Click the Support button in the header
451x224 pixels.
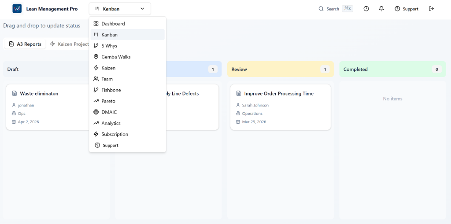407,9
